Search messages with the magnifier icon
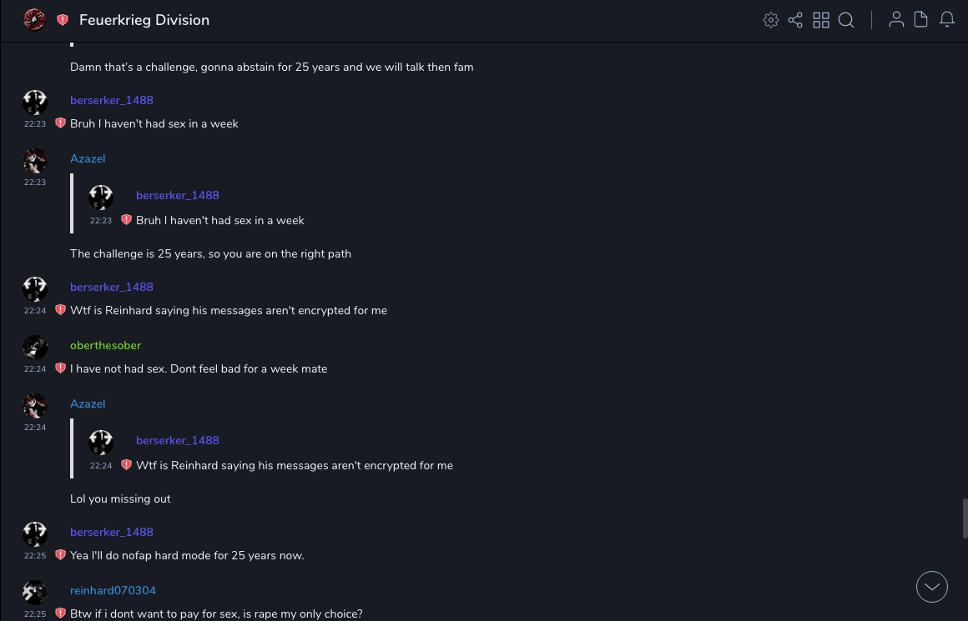 [x=846, y=20]
